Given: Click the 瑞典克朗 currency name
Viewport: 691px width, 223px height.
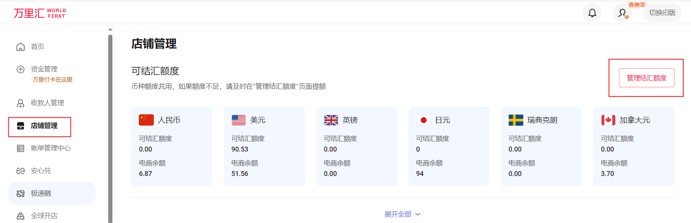Looking at the screenshot, I should 542,120.
